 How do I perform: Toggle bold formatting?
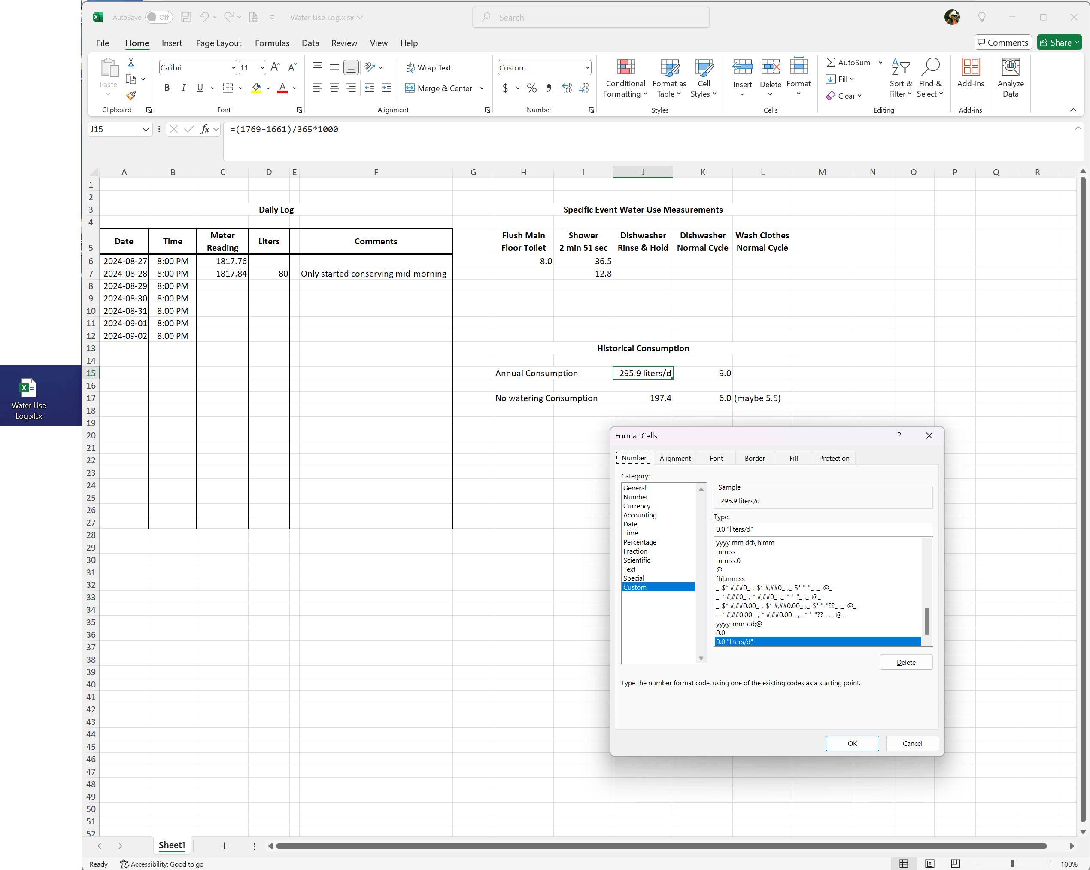click(167, 88)
